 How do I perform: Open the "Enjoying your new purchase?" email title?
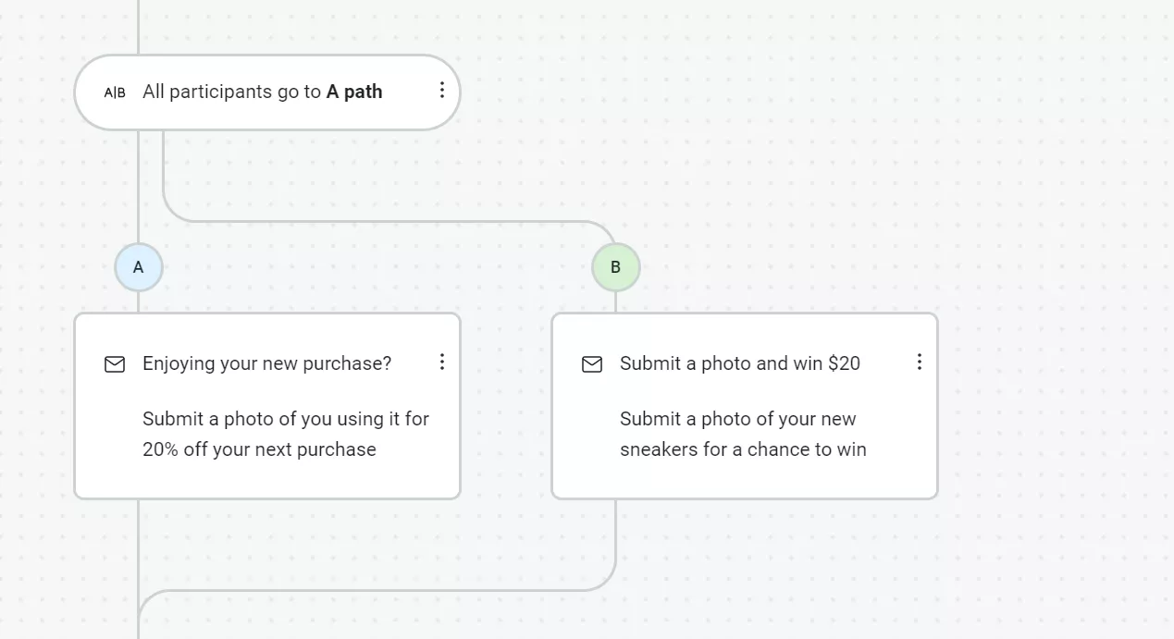(266, 363)
